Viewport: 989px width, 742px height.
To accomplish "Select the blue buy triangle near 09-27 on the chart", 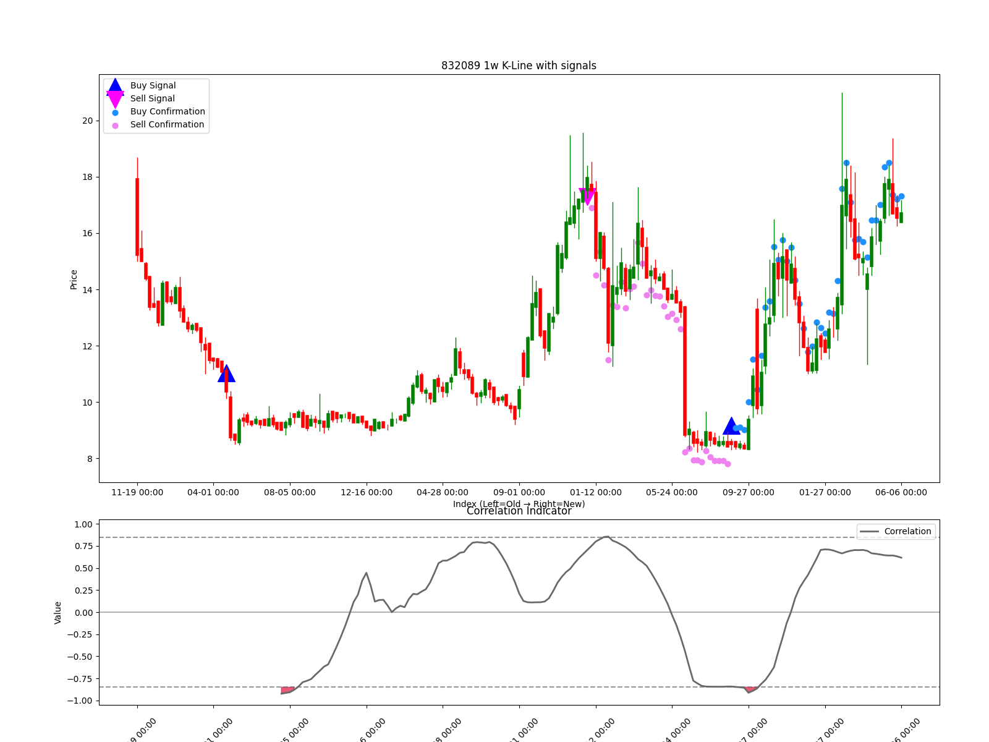I will click(x=731, y=426).
